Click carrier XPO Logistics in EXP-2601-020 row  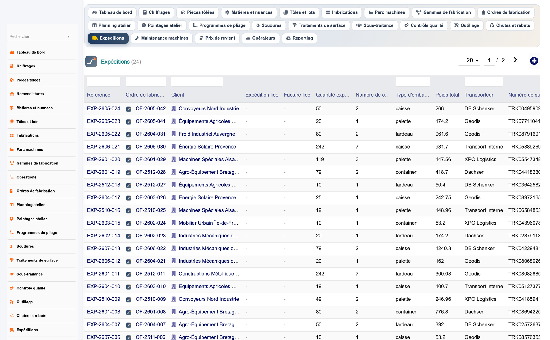[480, 160]
